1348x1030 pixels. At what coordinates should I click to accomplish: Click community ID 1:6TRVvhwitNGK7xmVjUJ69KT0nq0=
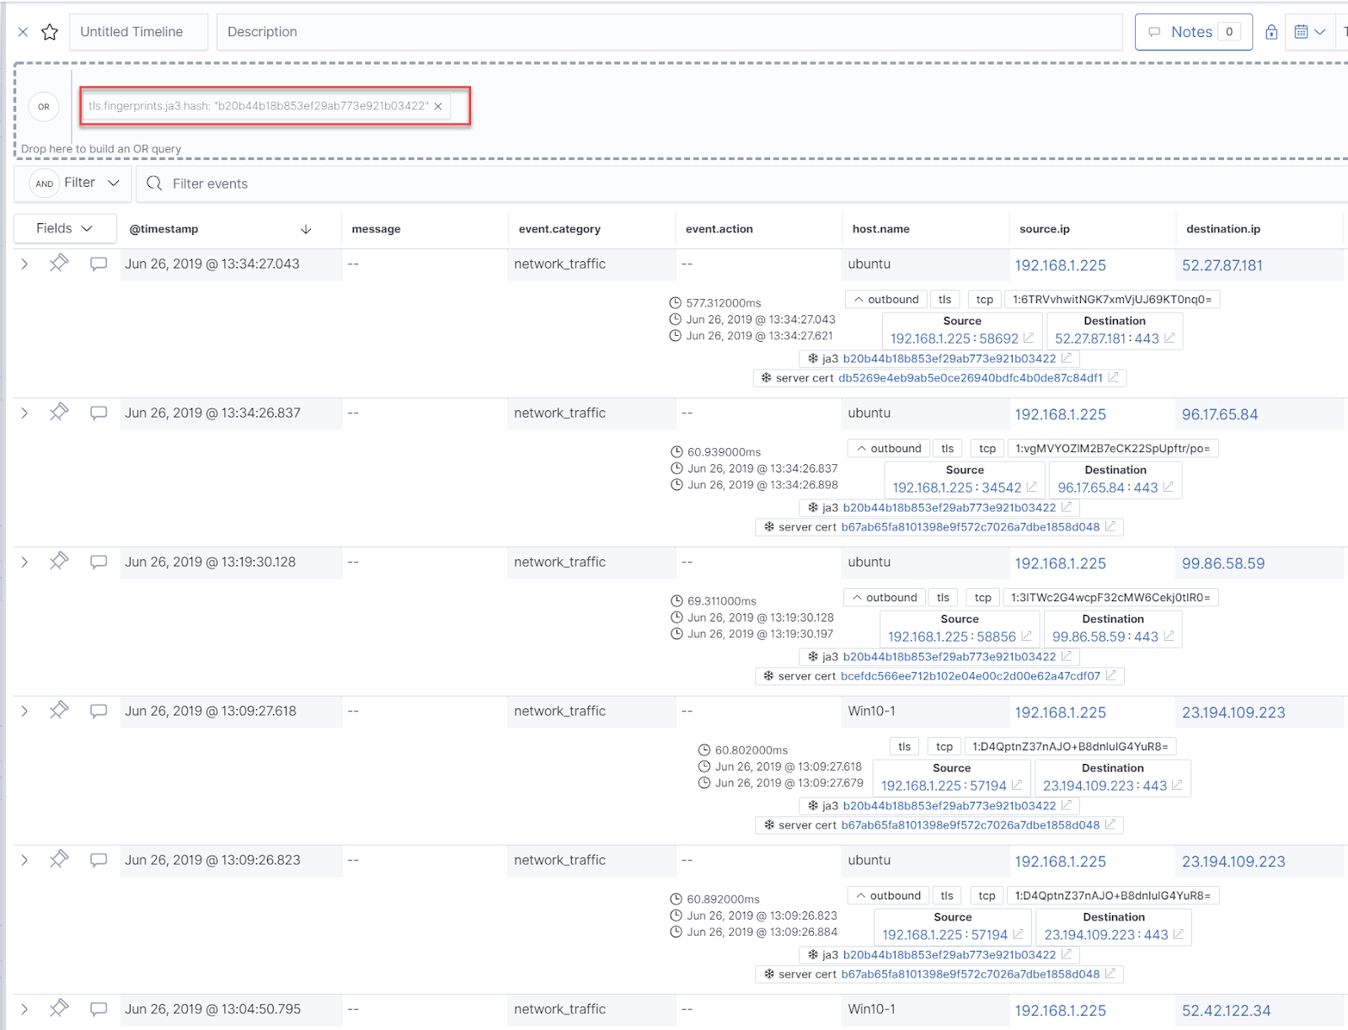(1112, 300)
